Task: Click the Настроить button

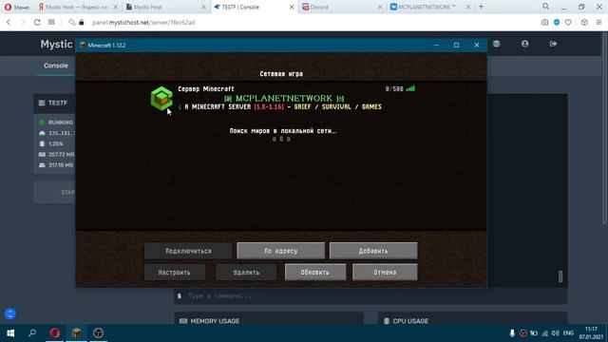Action: pos(175,273)
